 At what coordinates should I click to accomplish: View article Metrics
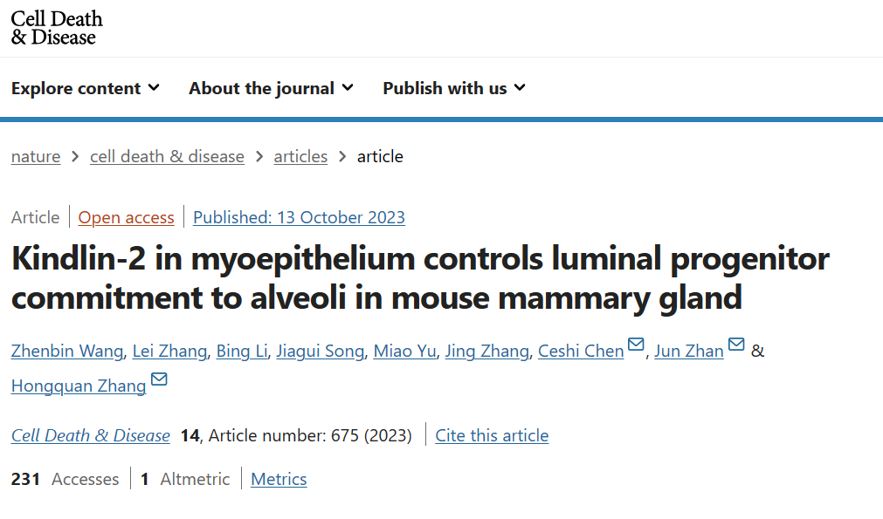click(279, 480)
